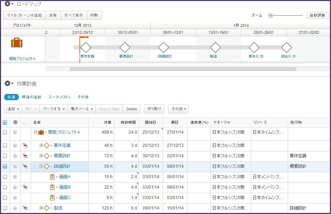This screenshot has height=214, width=331.
Task: Click the gantt indicator icon in 概要設計 row
Action: coord(25,156)
